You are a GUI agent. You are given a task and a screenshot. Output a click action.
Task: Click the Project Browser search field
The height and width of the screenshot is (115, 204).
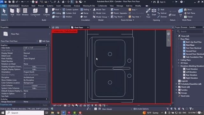coord(190,32)
